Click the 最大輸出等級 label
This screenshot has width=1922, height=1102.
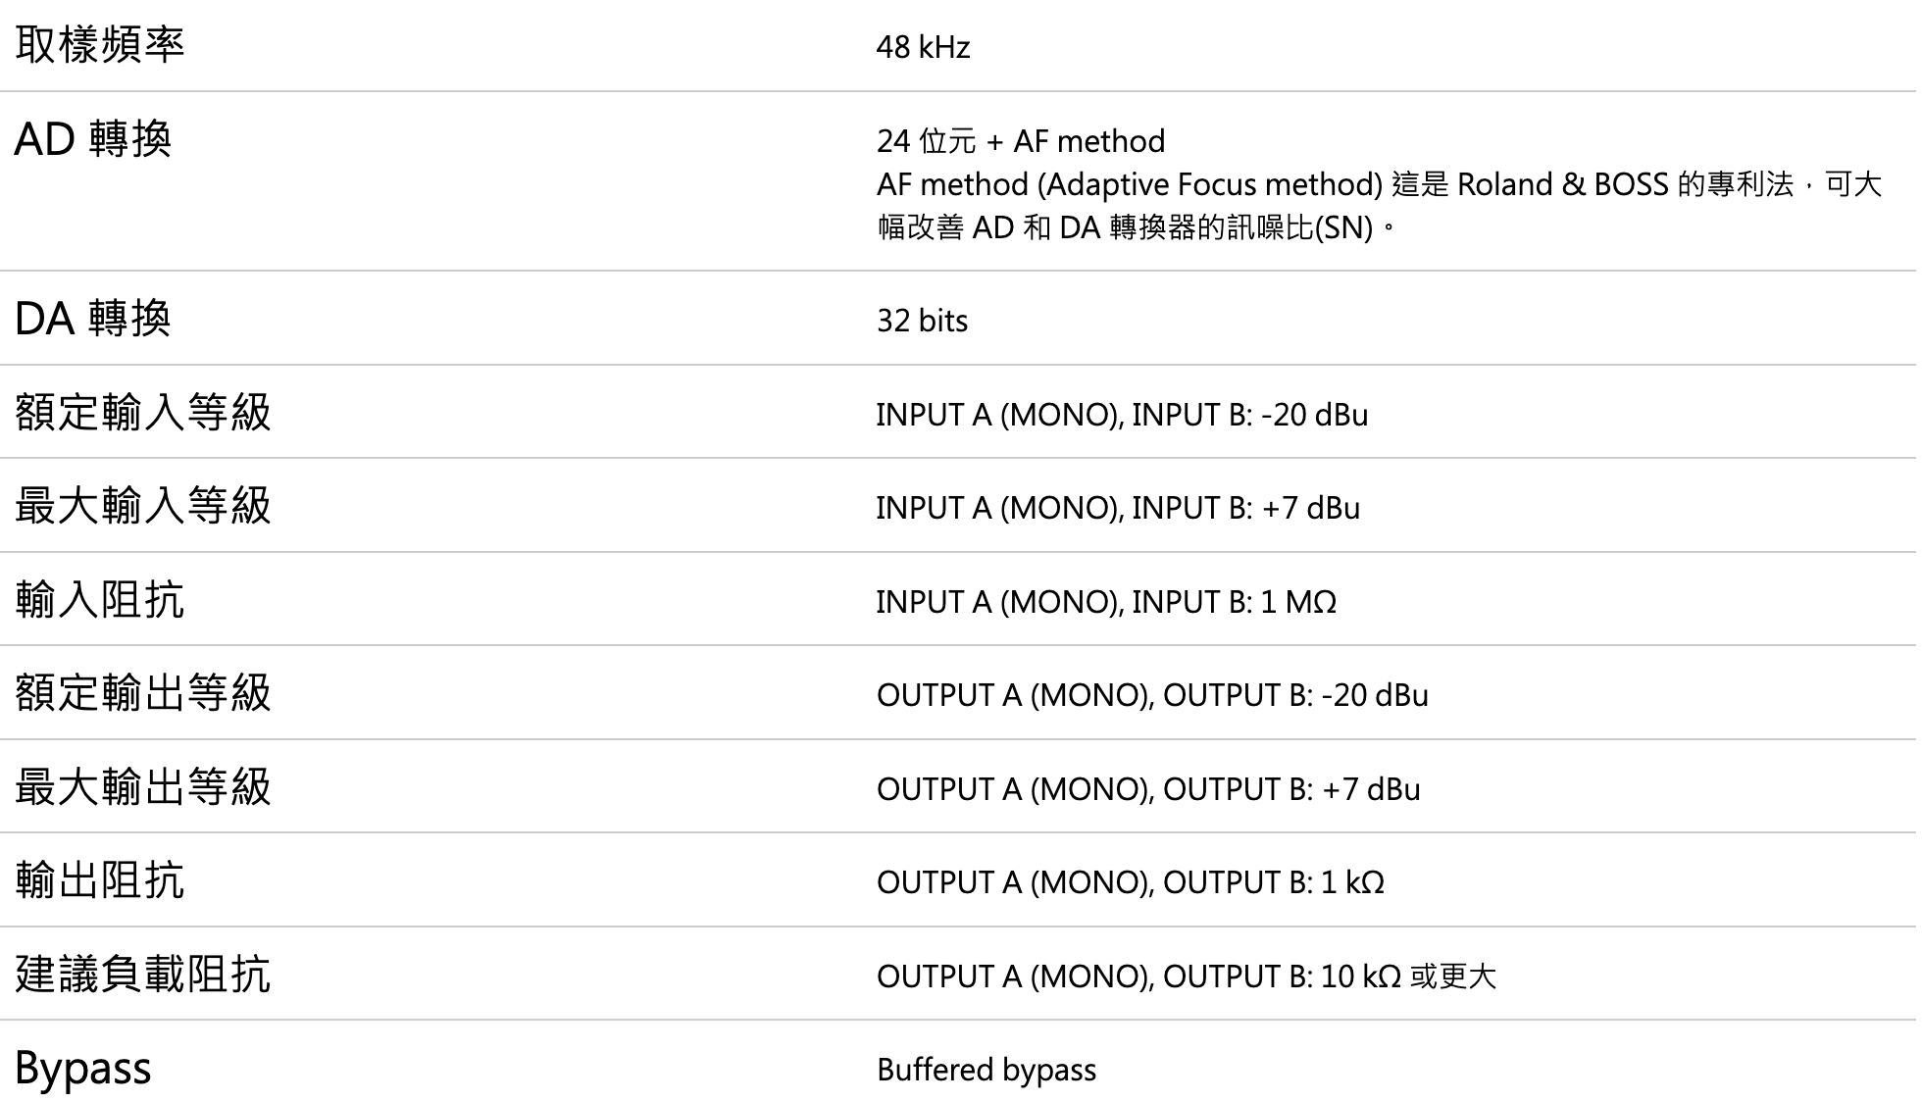point(143,786)
